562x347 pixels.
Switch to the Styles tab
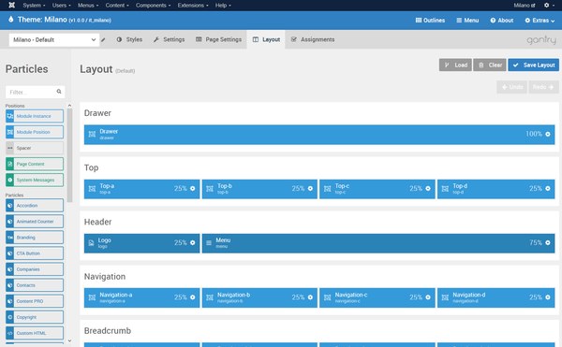129,39
